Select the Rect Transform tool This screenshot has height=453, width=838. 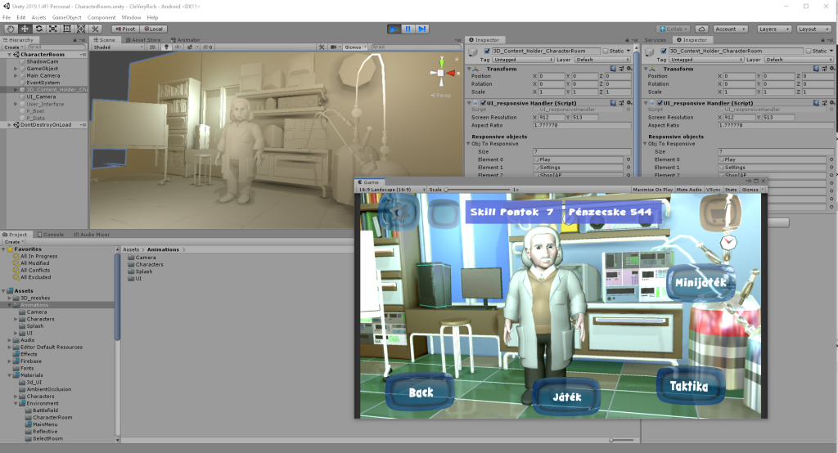(x=66, y=29)
